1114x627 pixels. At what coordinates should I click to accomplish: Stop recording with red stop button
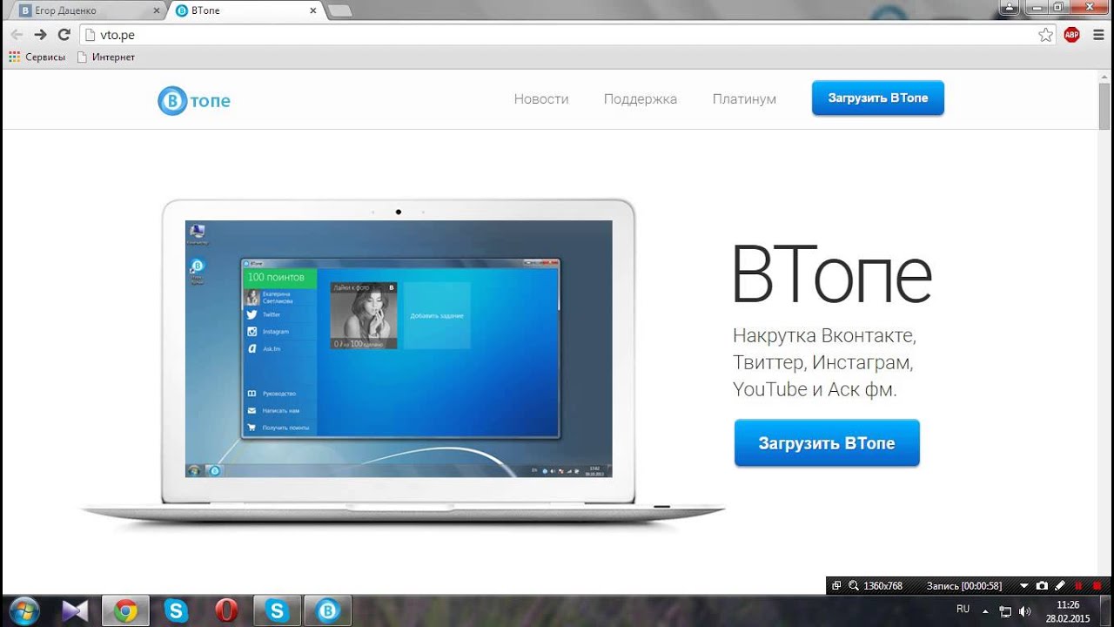[x=1097, y=586]
